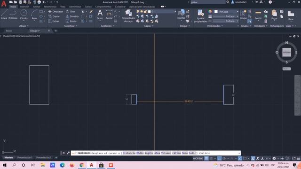301x169 pixels.
Task: Click the object color wheel icon
Action: pos(210,11)
